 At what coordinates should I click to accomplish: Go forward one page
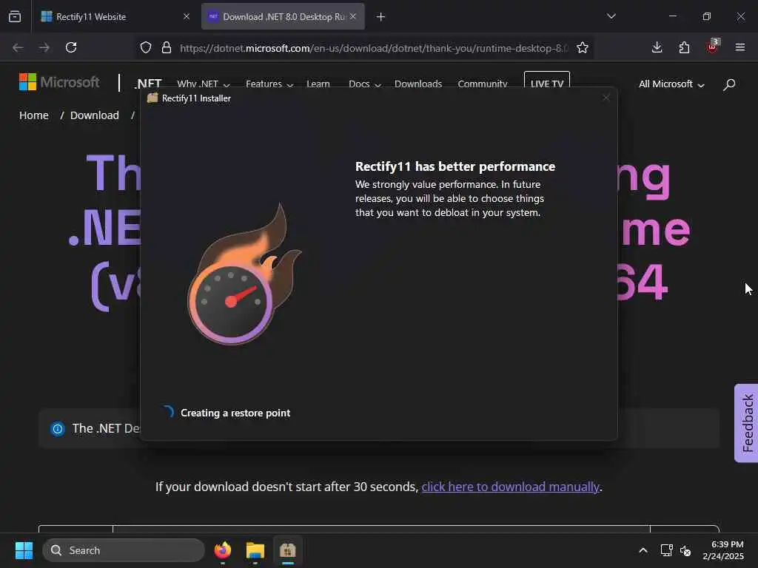coord(44,47)
